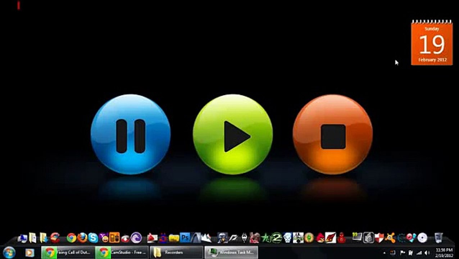Open the Need for Speed dock icon
The height and width of the screenshot is (259, 459).
[234, 238]
